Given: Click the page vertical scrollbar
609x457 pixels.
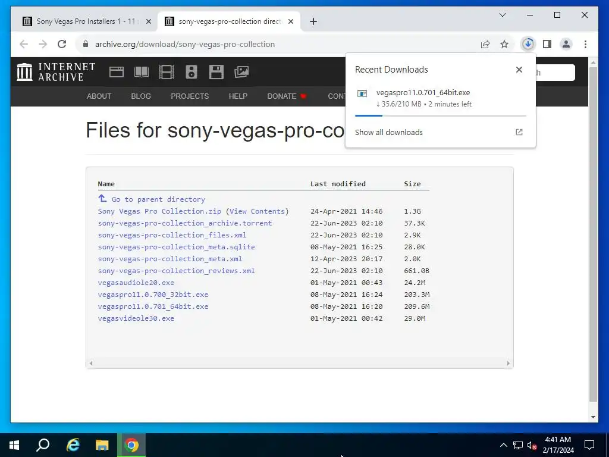Looking at the screenshot, I should pos(593,233).
